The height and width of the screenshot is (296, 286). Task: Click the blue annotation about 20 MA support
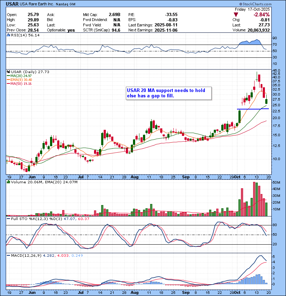click(x=169, y=93)
